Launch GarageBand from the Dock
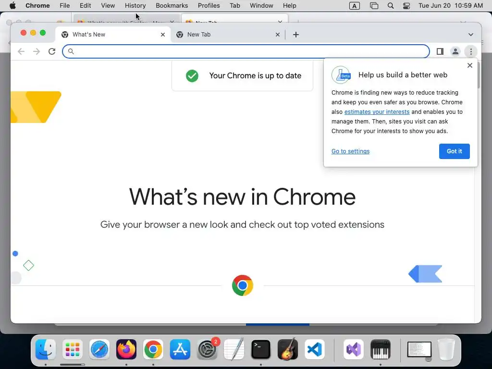The width and height of the screenshot is (492, 369). 288,349
